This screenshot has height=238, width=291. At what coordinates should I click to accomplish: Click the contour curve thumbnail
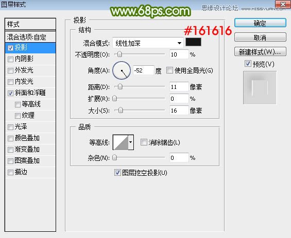click(x=121, y=142)
